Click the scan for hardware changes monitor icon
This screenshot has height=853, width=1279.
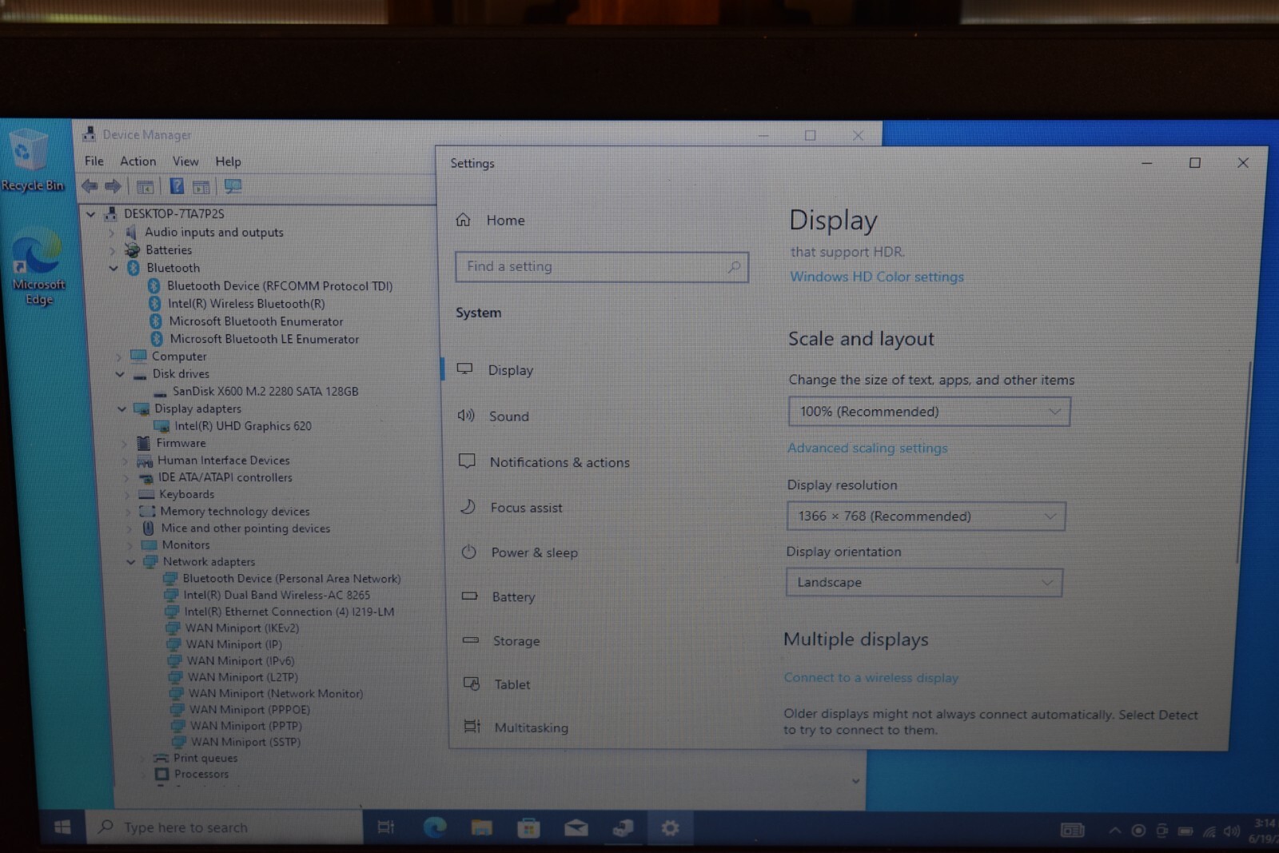(x=233, y=186)
